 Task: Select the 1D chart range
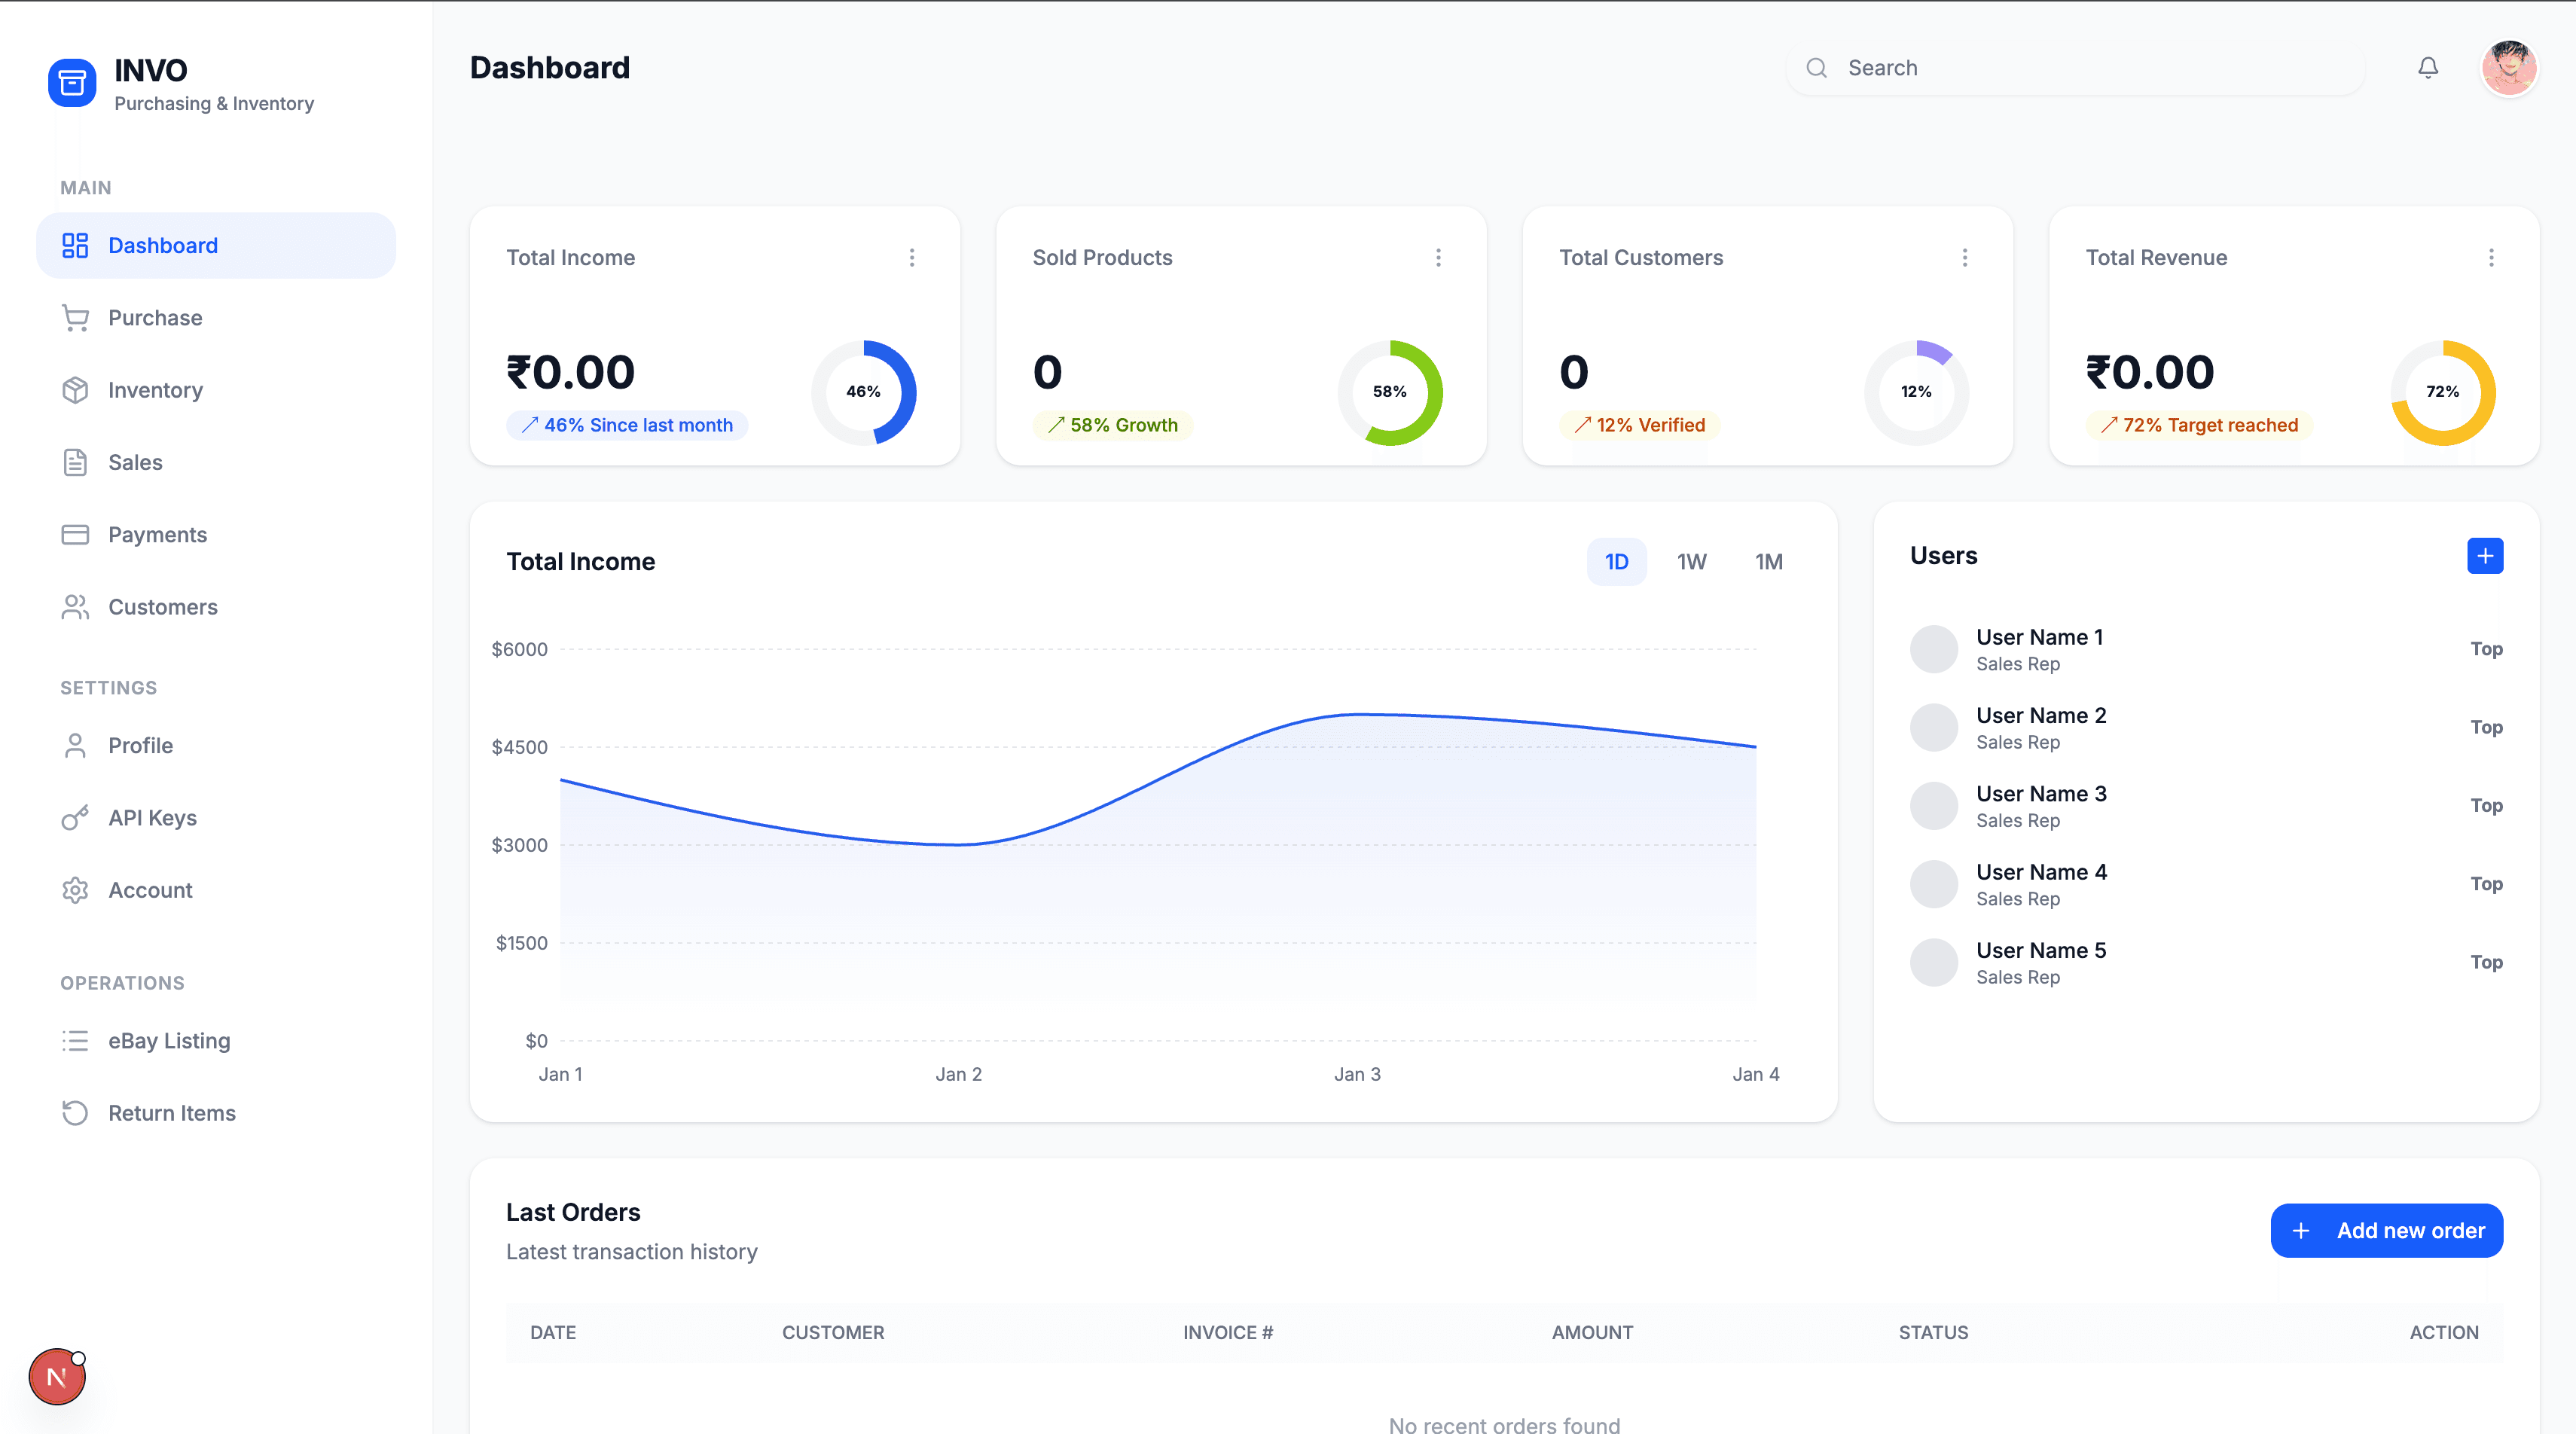click(1617, 561)
